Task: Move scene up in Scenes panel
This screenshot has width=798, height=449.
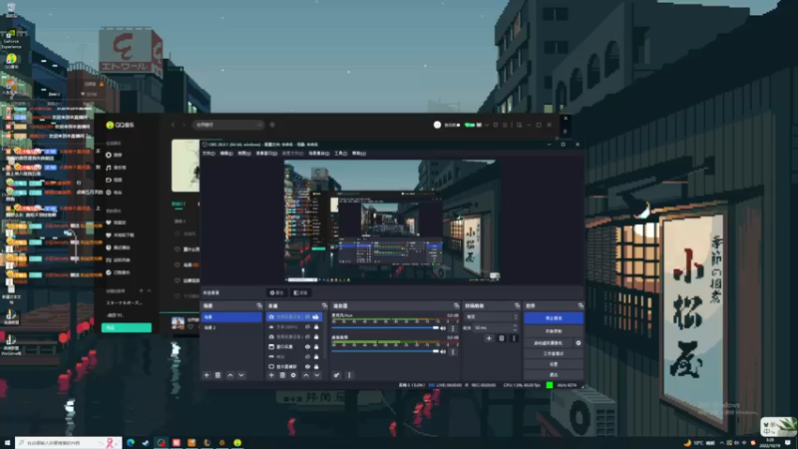Action: [x=230, y=375]
